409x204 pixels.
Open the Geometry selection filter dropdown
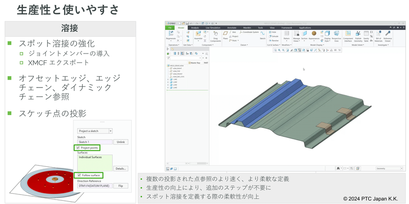(389, 168)
